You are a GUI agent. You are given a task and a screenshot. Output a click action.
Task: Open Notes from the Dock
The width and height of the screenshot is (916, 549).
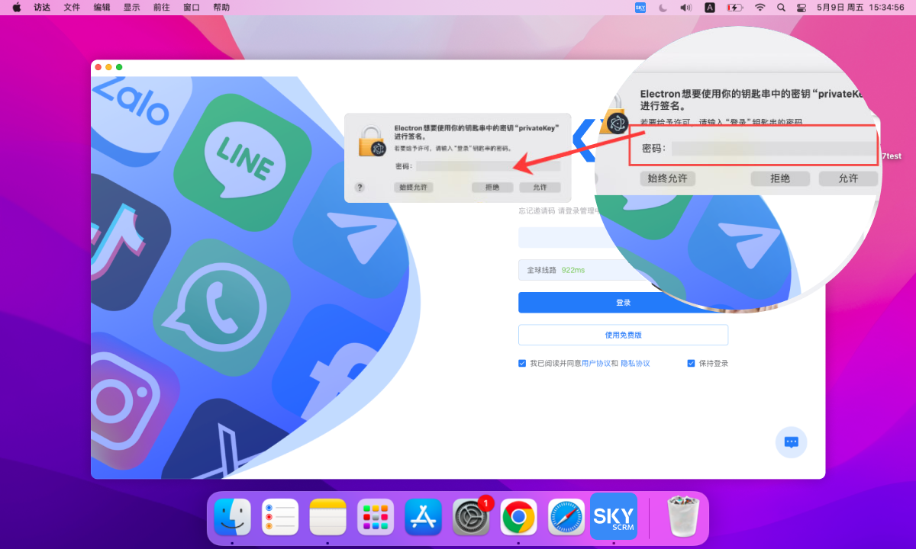click(328, 518)
